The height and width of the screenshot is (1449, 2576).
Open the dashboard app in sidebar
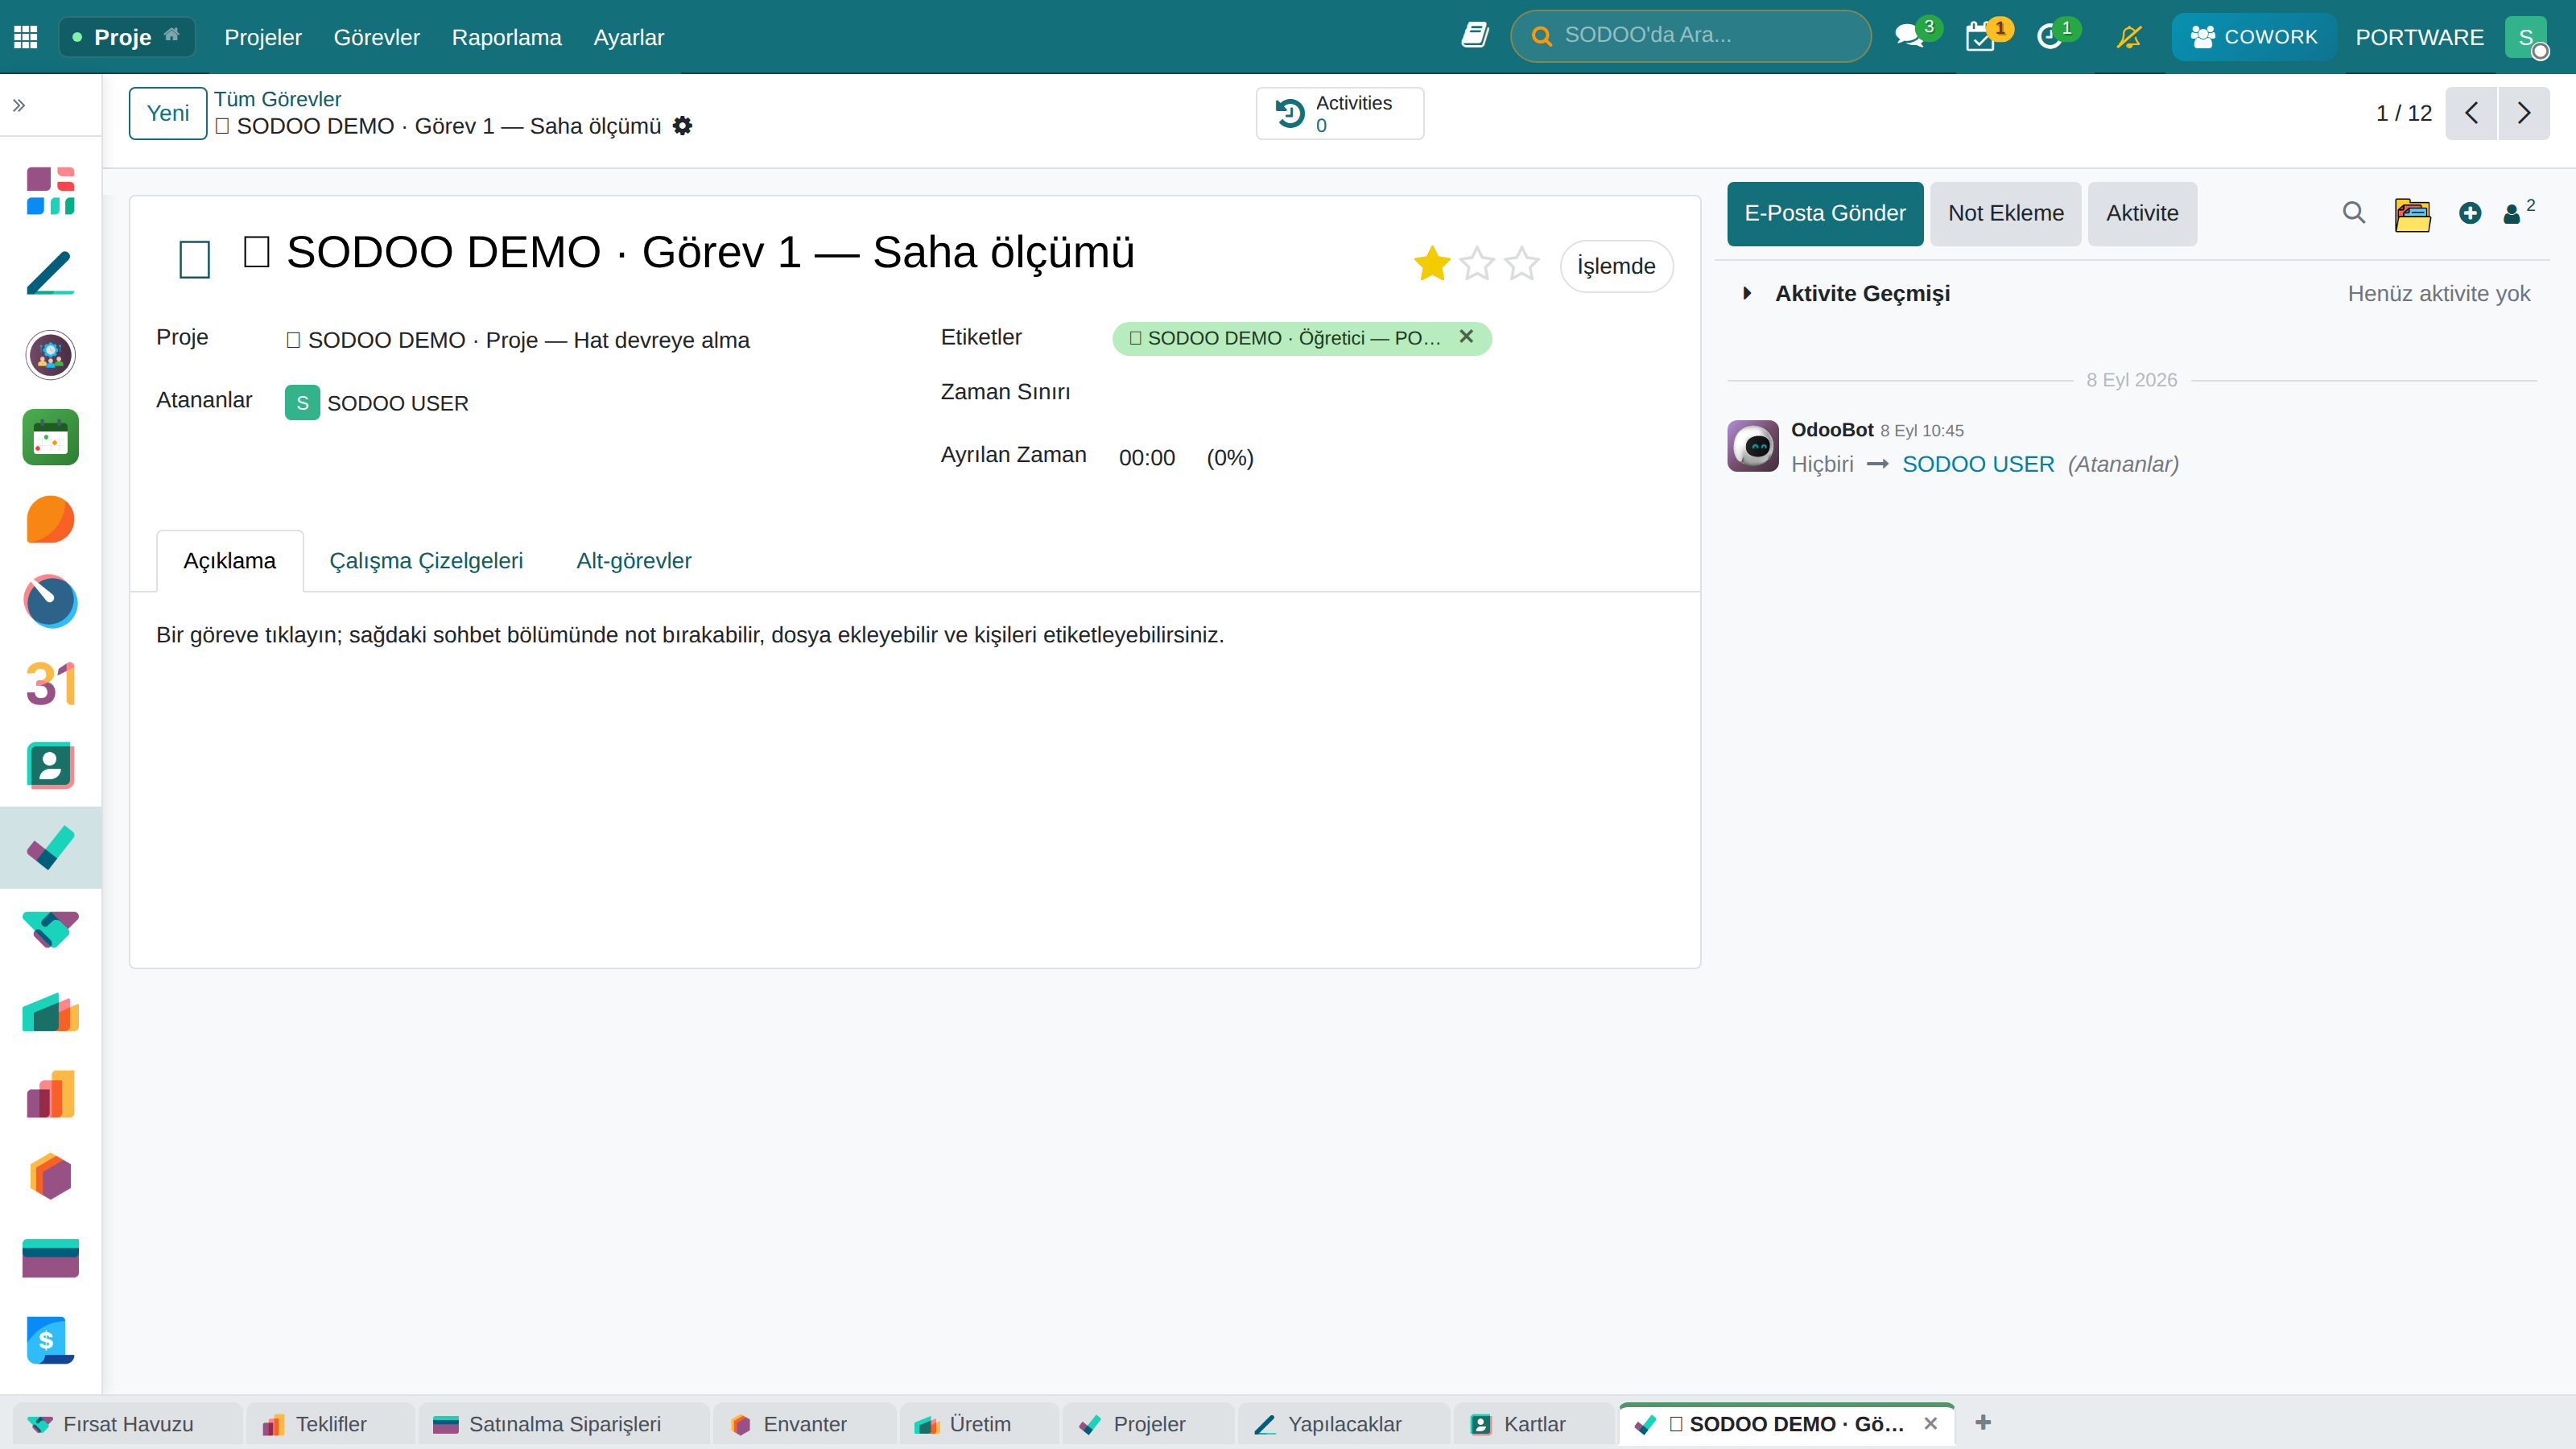51,191
